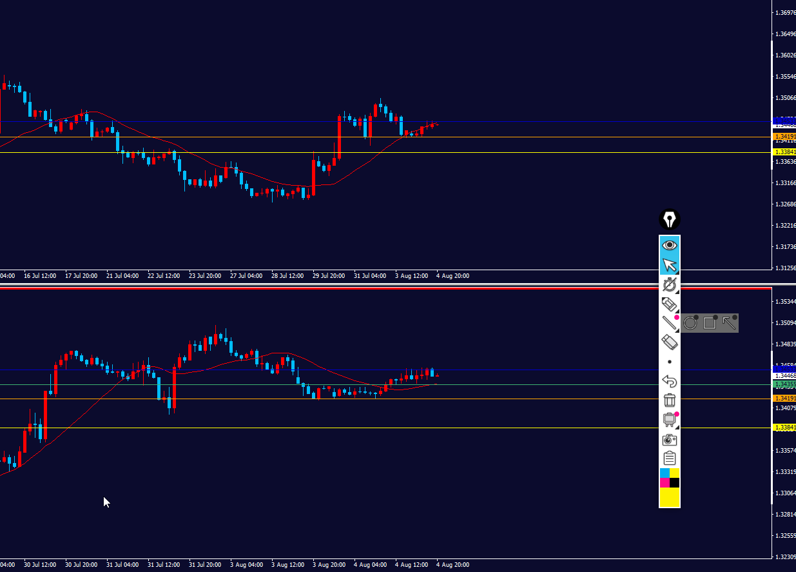Viewport: 796px width, 572px height.
Task: Click the 31 Jul 12:00 time label
Action: pyautogui.click(x=164, y=565)
